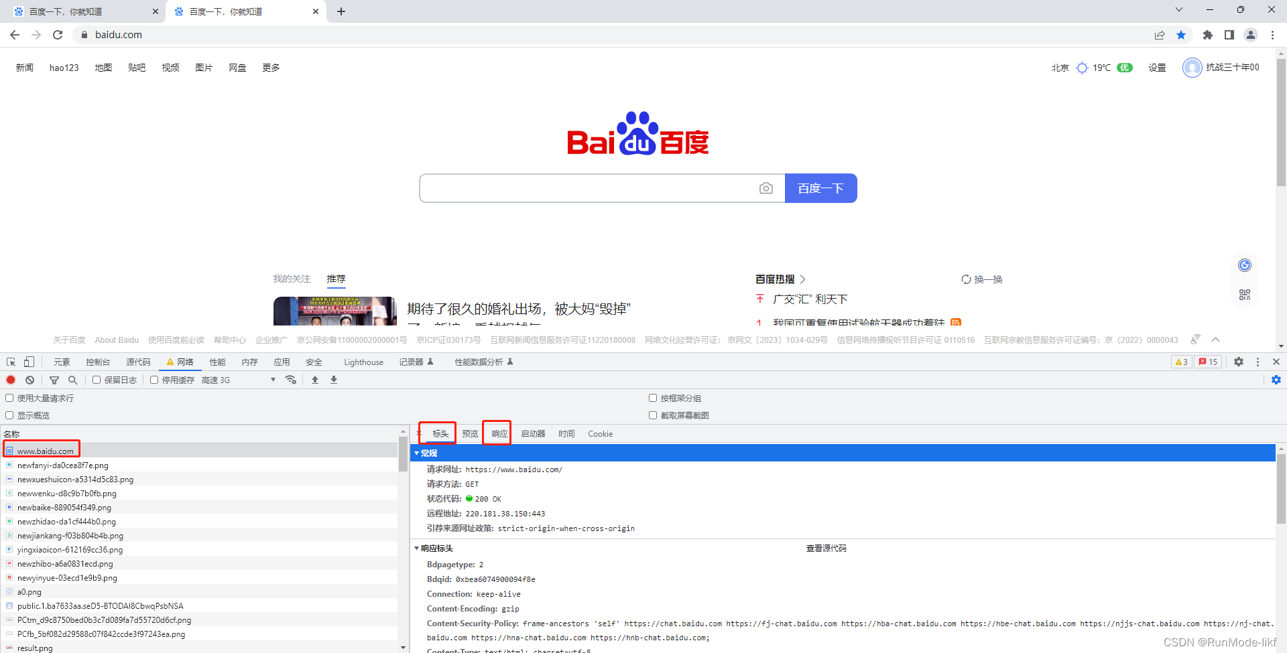Select www.baidu.com request row
Image resolution: width=1287 pixels, height=653 pixels.
pos(200,451)
